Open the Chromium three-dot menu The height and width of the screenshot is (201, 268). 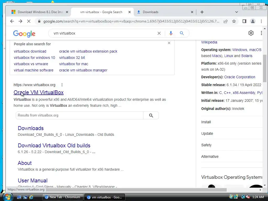coord(261,21)
